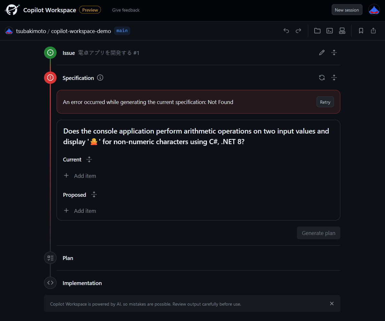Viewport: 385px width, 321px height.
Task: Retry generating the specification
Action: coord(325,102)
